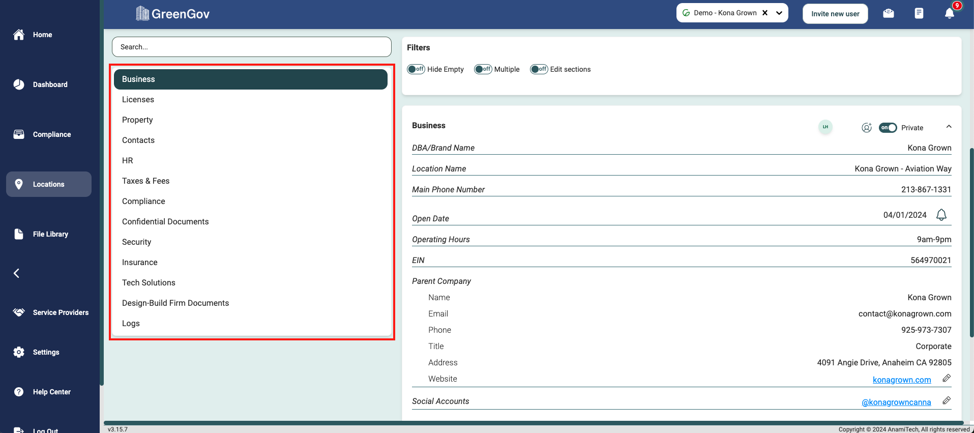Open the document notes icon in header
This screenshot has width=974, height=433.
(919, 13)
